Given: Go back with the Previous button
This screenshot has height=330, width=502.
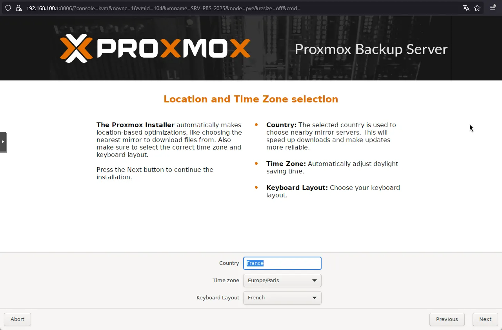Looking at the screenshot, I should pos(447,319).
